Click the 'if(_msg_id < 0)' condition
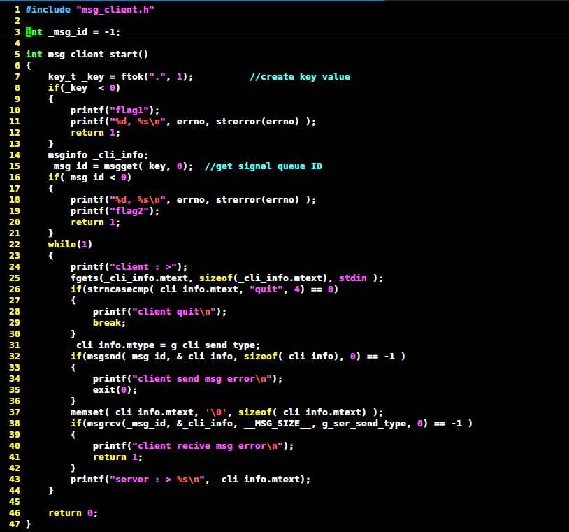Viewport: 569px width, 532px height. (x=89, y=178)
